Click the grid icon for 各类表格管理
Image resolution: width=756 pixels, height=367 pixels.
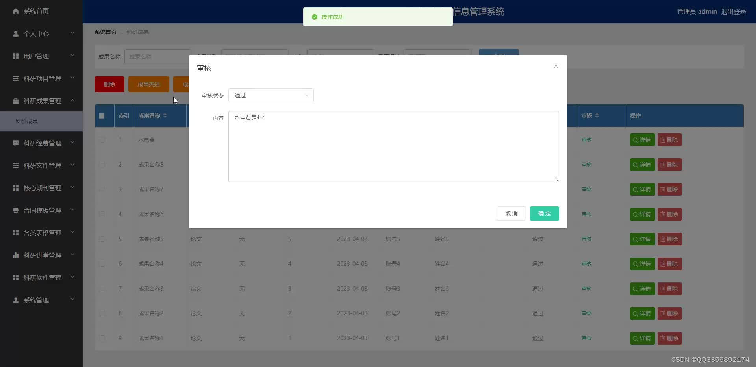point(16,233)
